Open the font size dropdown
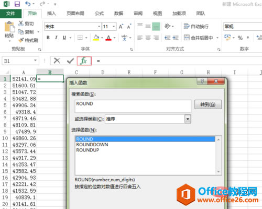Image resolution: width=262 pixels, height=209 pixels. tap(114, 27)
